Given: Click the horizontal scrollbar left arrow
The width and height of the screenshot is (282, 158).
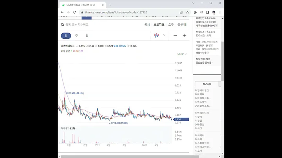Looking at the screenshot, I should [x=60, y=157].
